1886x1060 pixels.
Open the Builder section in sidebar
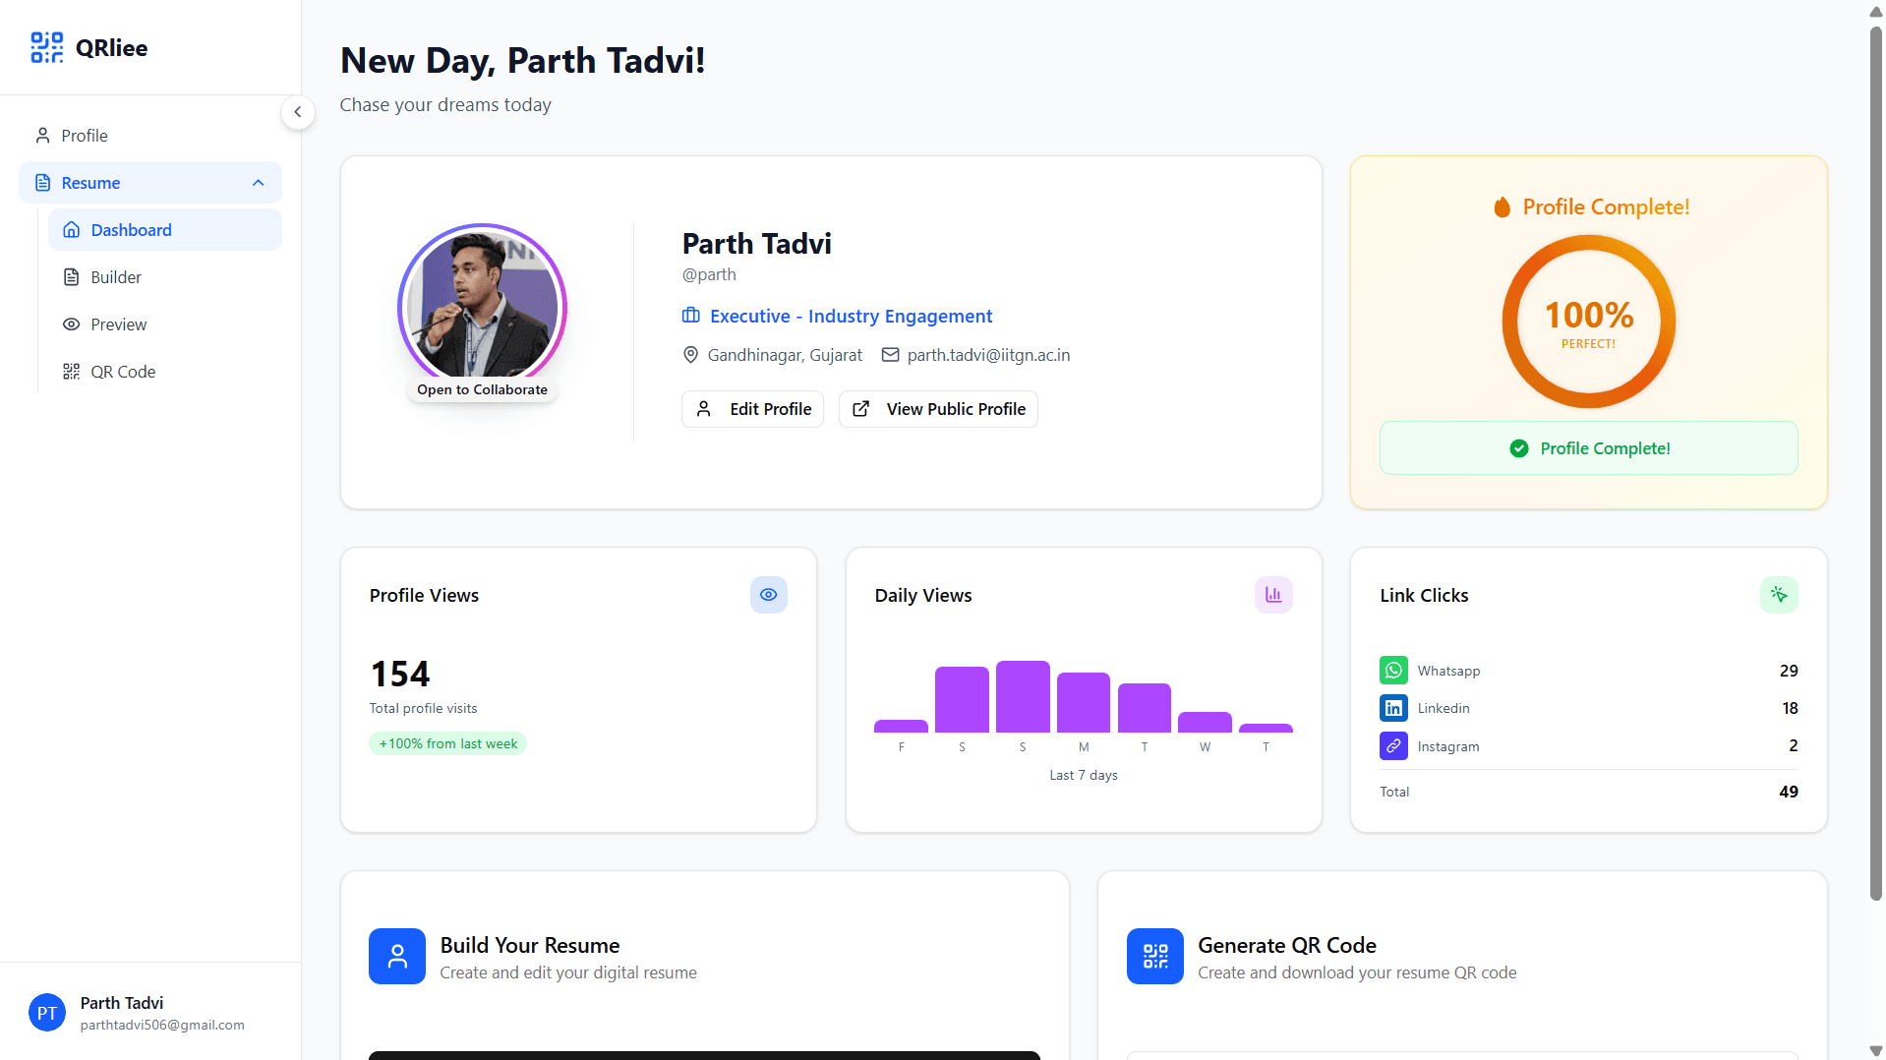point(114,276)
